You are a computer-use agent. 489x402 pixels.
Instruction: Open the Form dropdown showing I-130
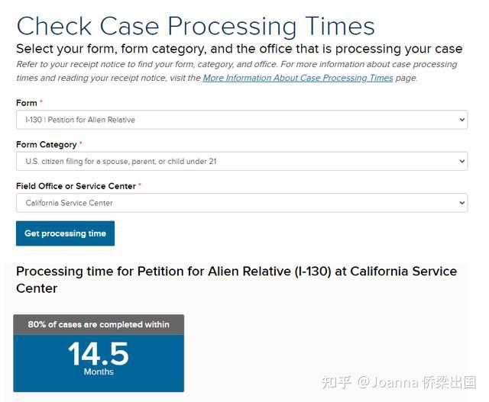229,120
